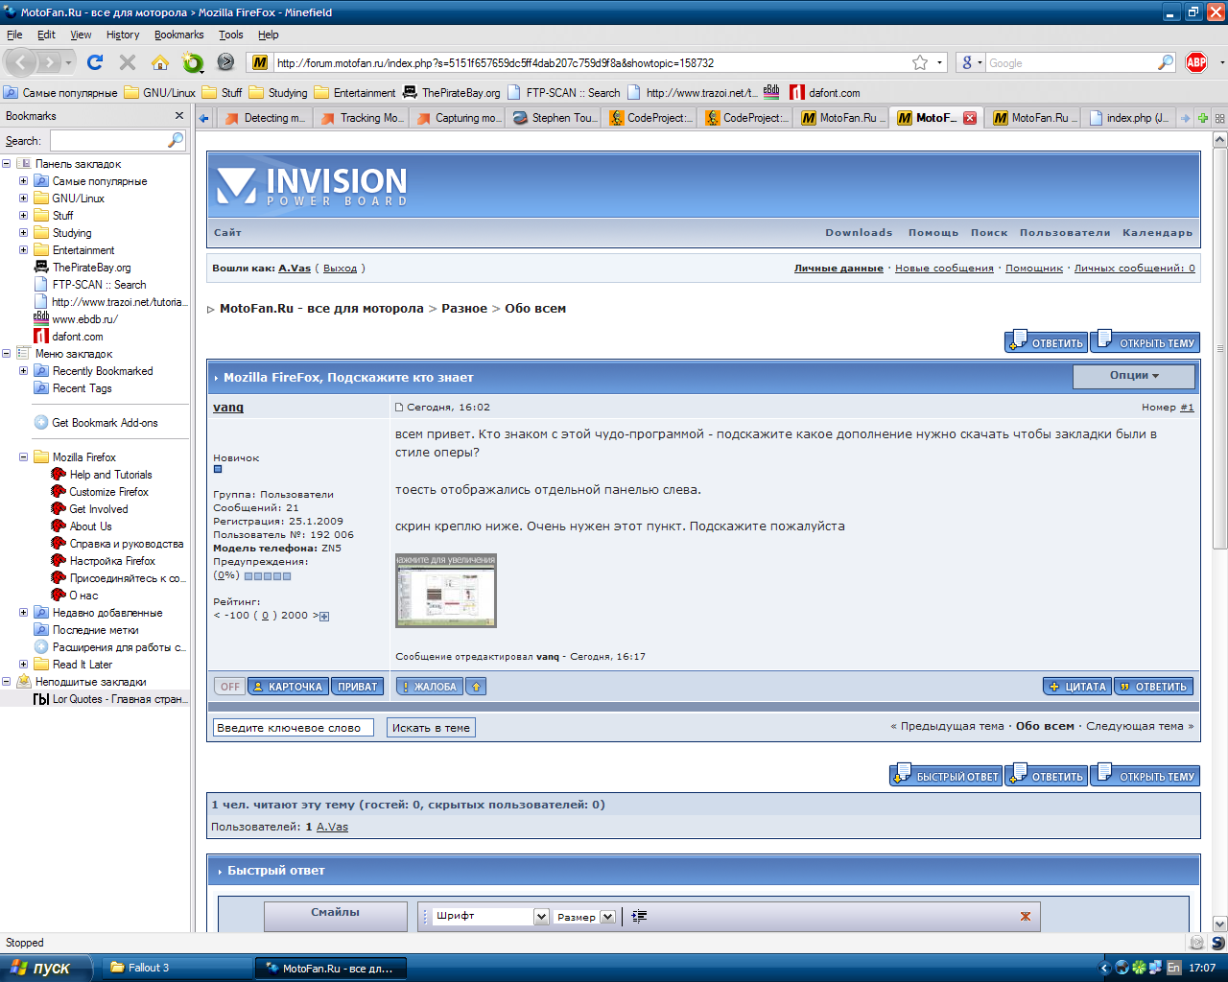Click the КАРТОЧКА button
Image resolution: width=1228 pixels, height=982 pixels.
tap(288, 687)
